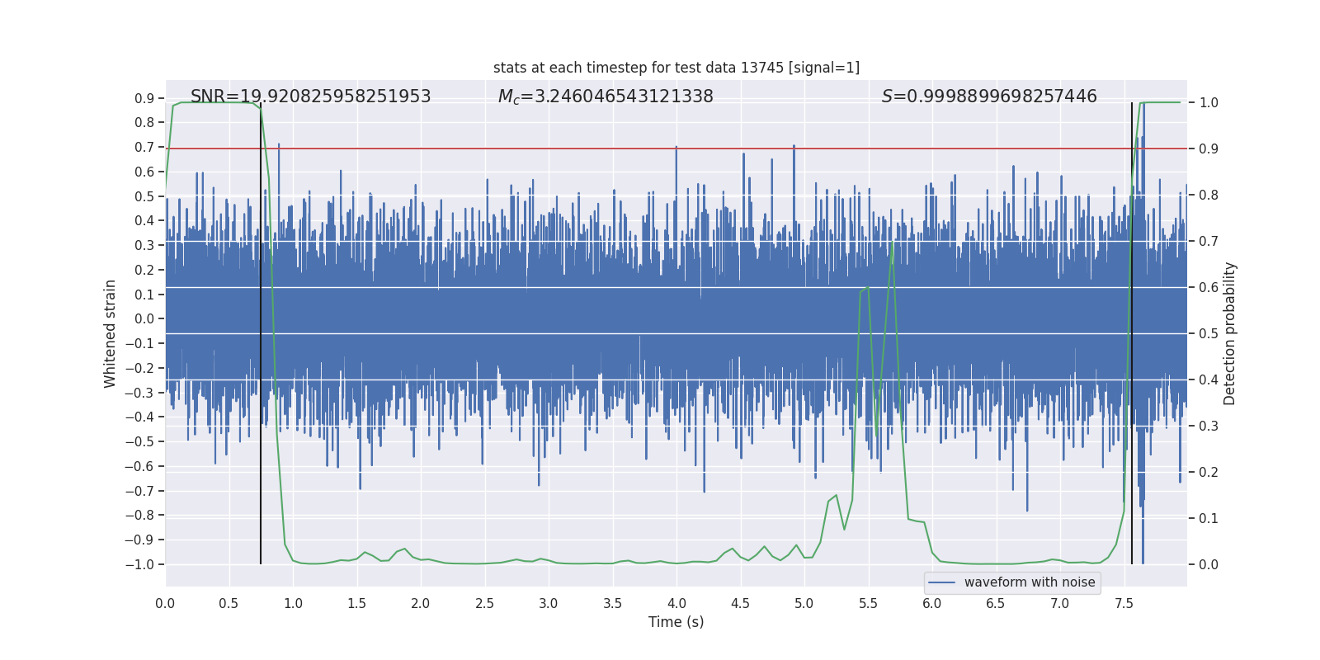Click the Whitened strain tick label 0.1
Image resolution: width=1320 pixels, height=660 pixels.
(x=144, y=295)
